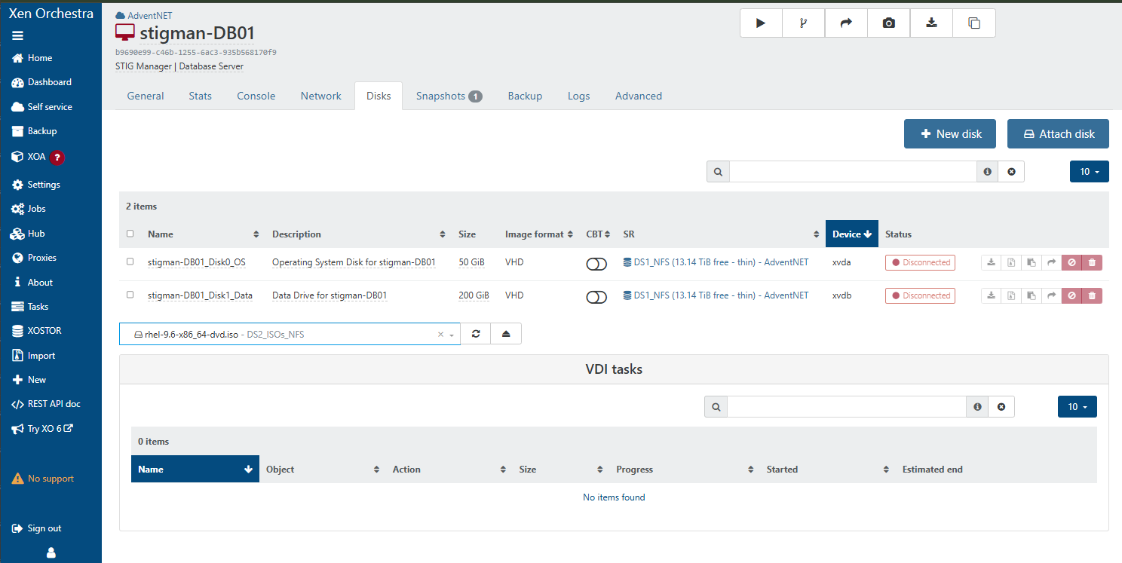The height and width of the screenshot is (563, 1122).
Task: Click the camera snapshot icon in the toolbar
Action: click(889, 23)
